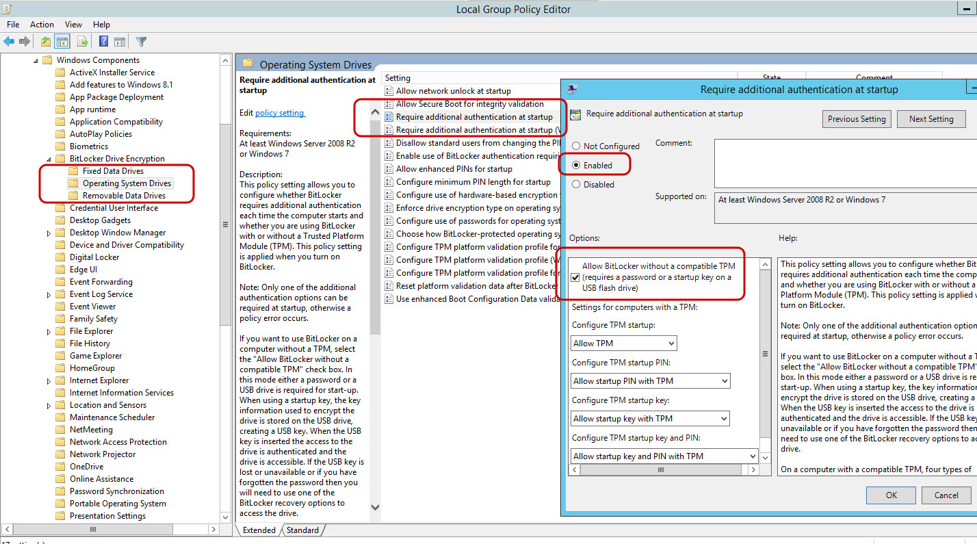Viewport: 977px width, 544px height.
Task: Collapse the BitLocker Drive Encryption tree node
Action: 49,159
